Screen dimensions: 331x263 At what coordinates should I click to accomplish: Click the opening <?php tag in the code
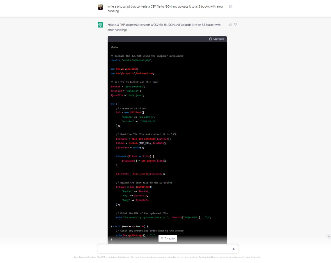tap(114, 47)
